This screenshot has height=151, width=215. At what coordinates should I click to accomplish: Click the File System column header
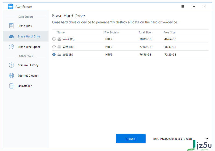point(112,32)
